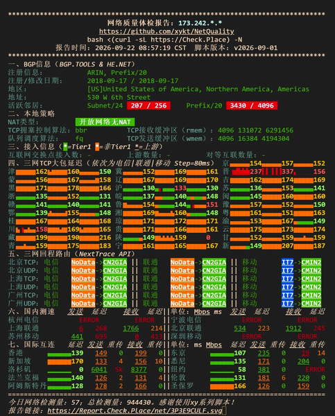335x416 pixels.
Task: Click wmem values 4096 16384 4194304
Action: tap(254, 139)
